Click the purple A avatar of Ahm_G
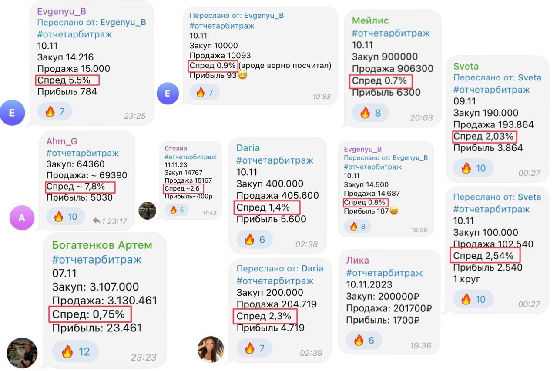Viewport: 557px width, 371px height. 22,217
